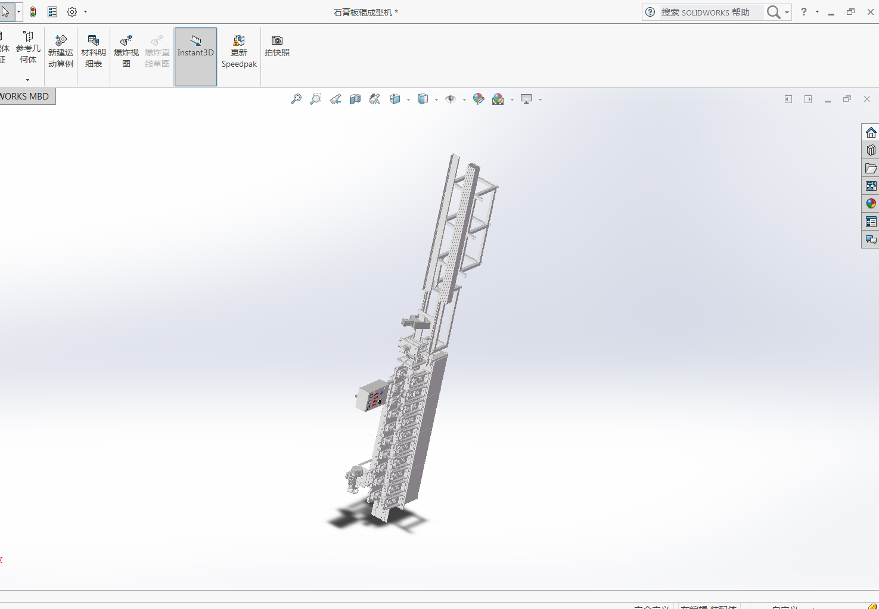Click the left pane expand button
The height and width of the screenshot is (609, 879).
(x=788, y=99)
